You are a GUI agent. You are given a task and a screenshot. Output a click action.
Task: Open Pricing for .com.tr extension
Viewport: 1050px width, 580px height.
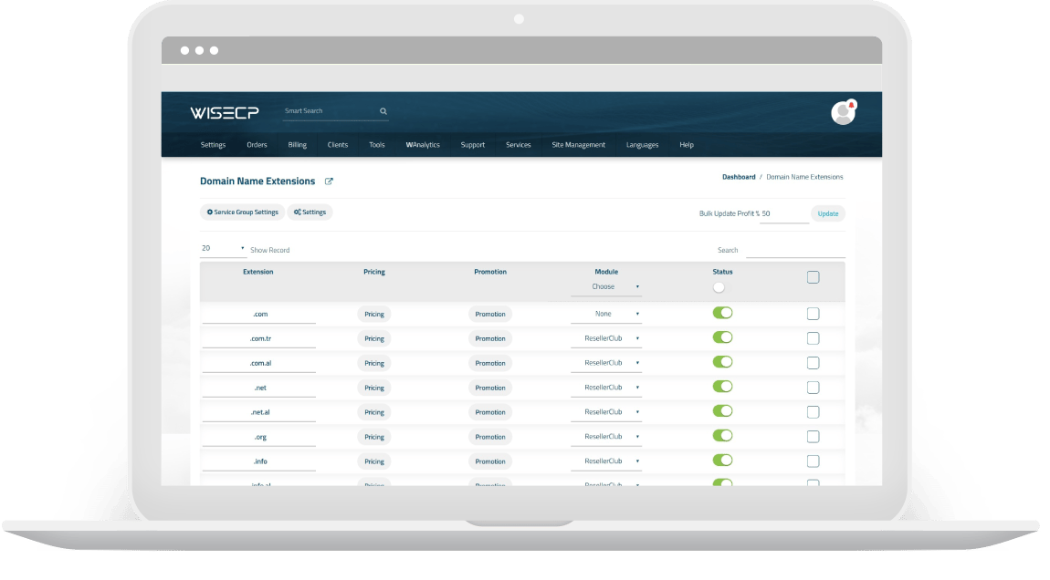374,338
